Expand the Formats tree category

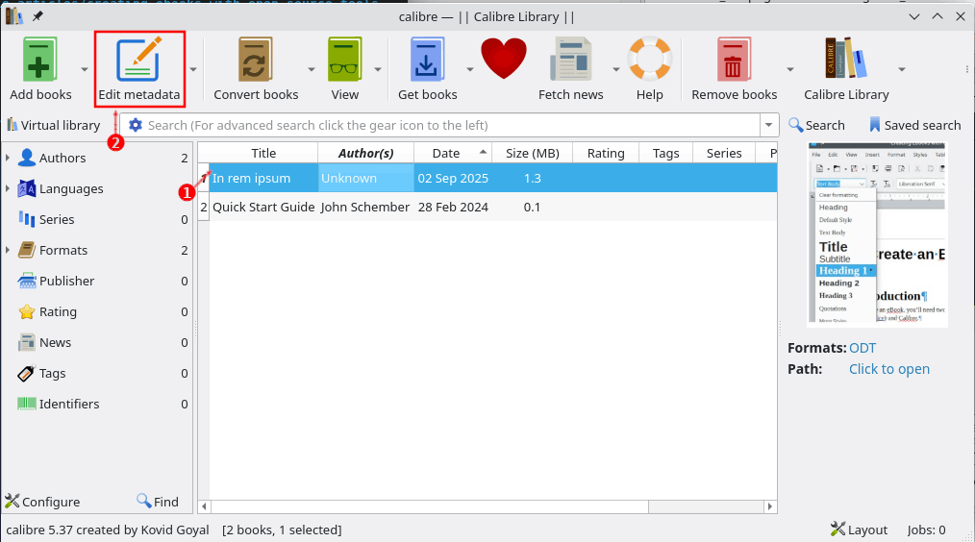pos(9,250)
